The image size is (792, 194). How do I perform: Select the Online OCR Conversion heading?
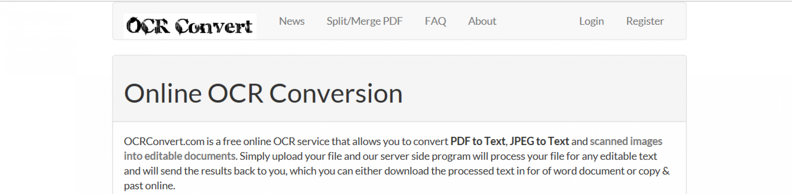pos(263,93)
